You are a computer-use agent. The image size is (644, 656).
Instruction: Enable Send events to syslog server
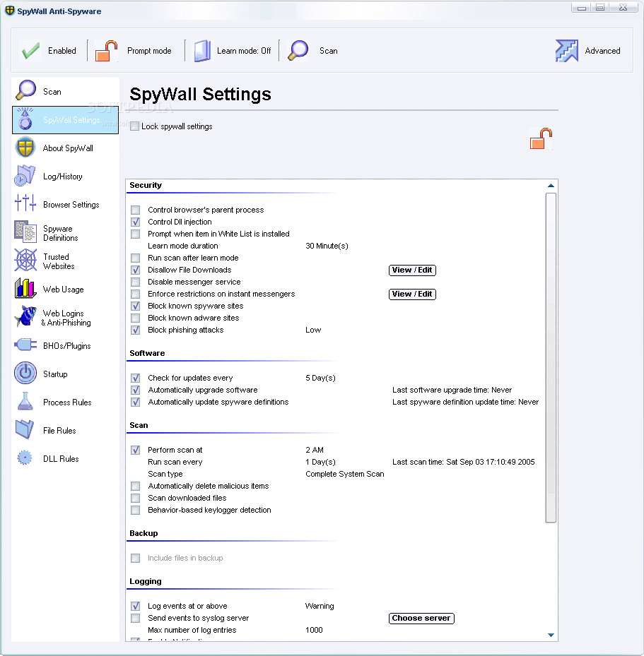tap(135, 619)
